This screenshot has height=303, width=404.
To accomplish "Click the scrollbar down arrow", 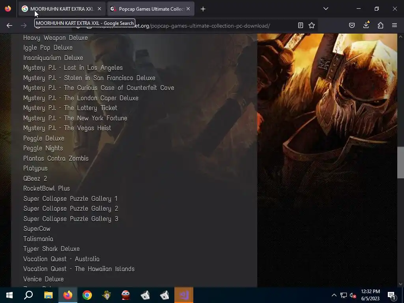I will [400, 284].
